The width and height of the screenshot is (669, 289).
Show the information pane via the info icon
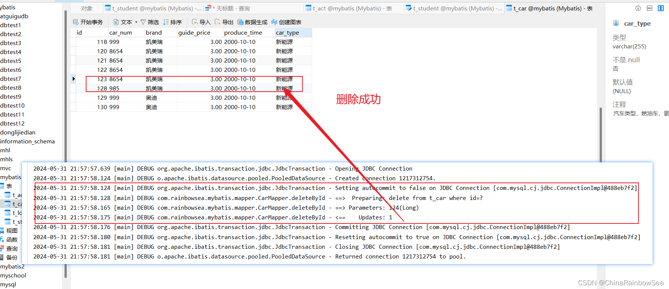coord(638,8)
